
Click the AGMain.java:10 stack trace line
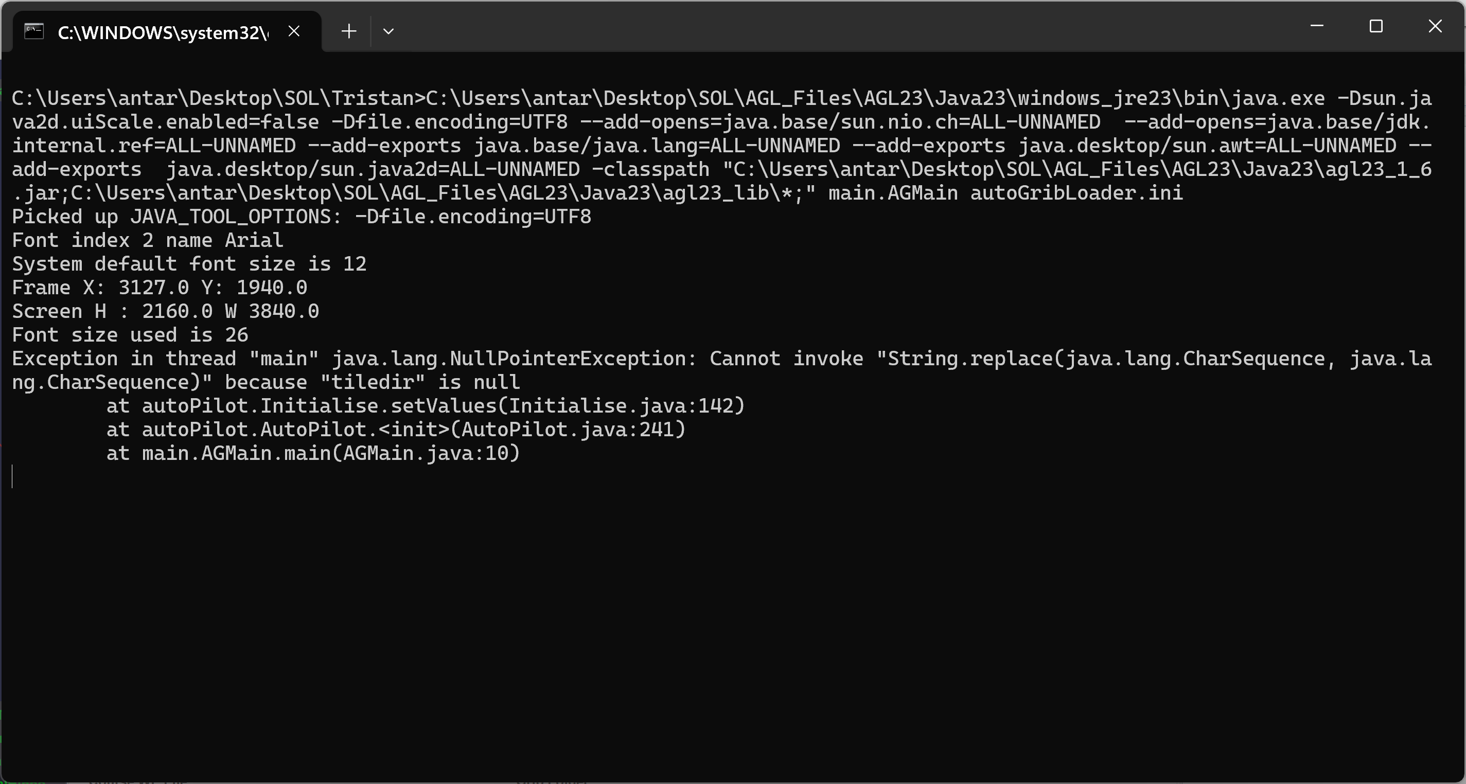(x=313, y=453)
